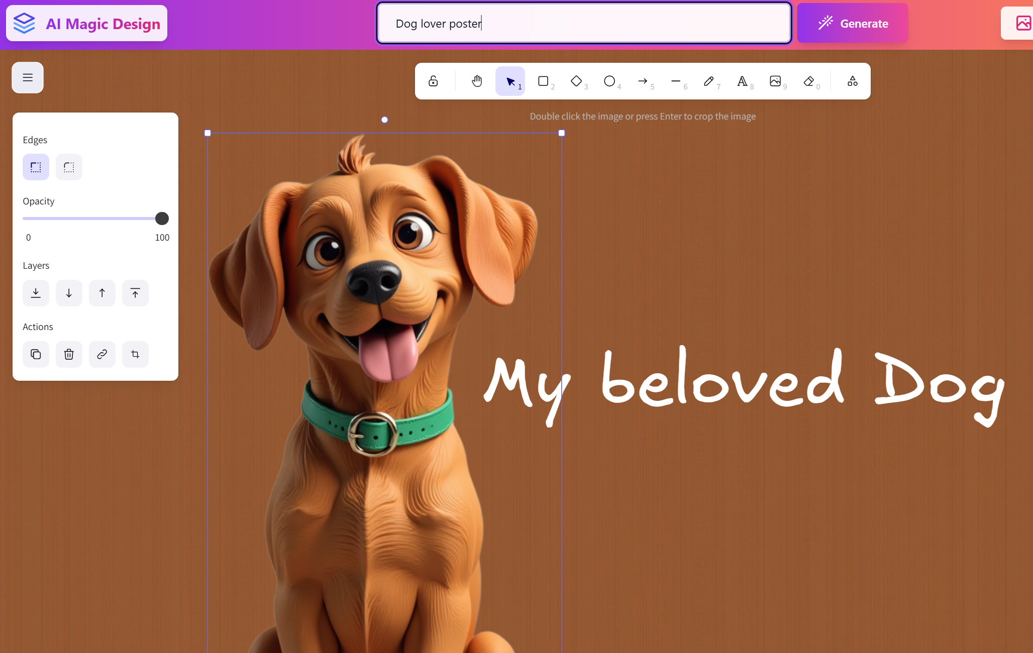
Task: Click the Generate button
Action: coord(853,24)
